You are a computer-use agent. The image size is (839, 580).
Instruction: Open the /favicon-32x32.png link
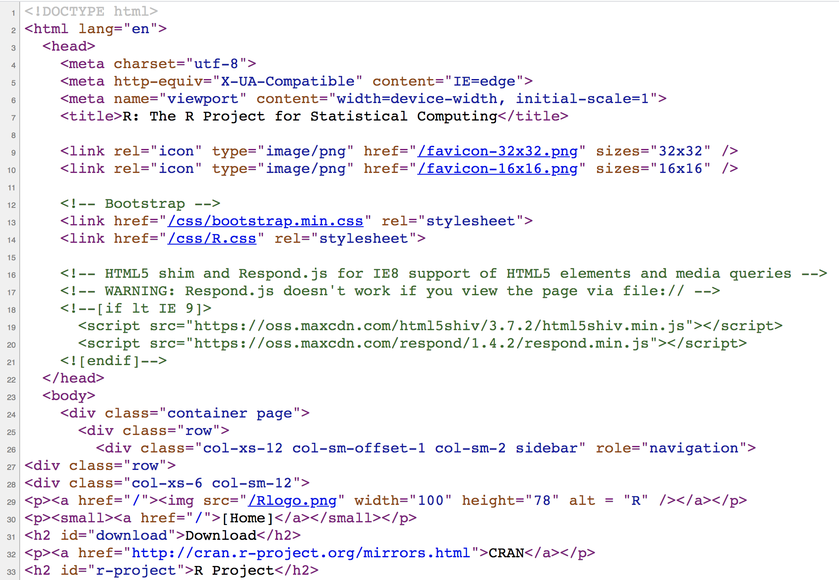tap(498, 151)
